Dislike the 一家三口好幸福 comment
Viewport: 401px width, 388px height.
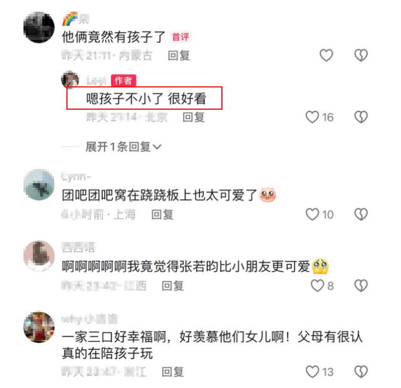point(361,372)
